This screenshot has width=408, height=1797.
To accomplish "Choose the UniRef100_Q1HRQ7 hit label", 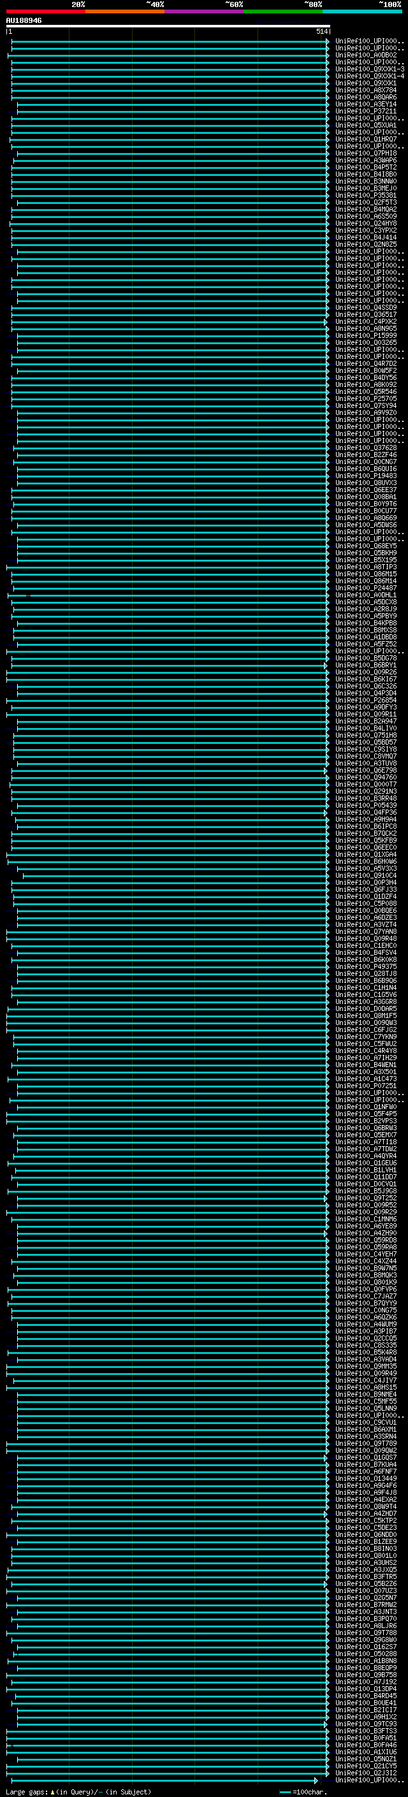I will tap(365, 139).
